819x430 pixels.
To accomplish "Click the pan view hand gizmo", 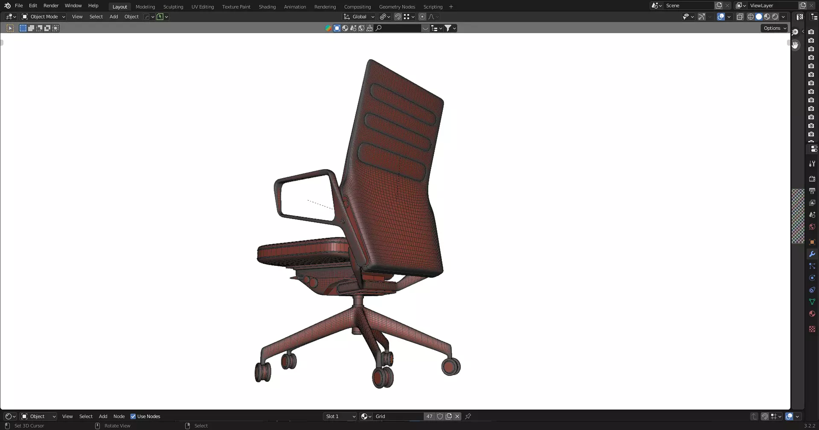I will tap(795, 45).
